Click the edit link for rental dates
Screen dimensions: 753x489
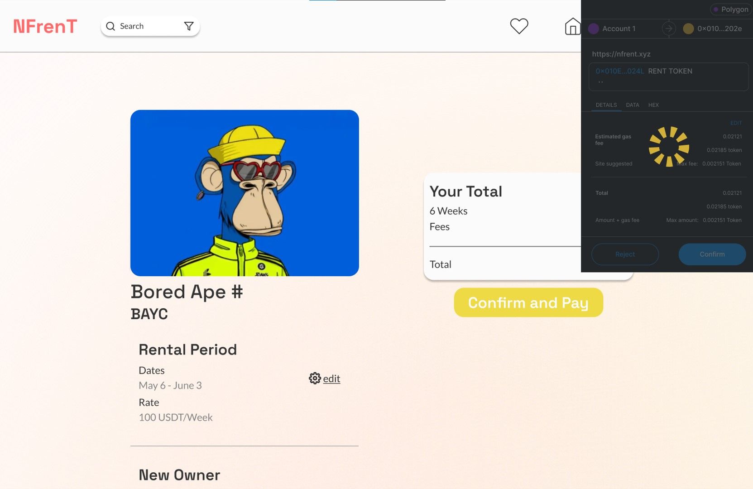click(x=331, y=379)
